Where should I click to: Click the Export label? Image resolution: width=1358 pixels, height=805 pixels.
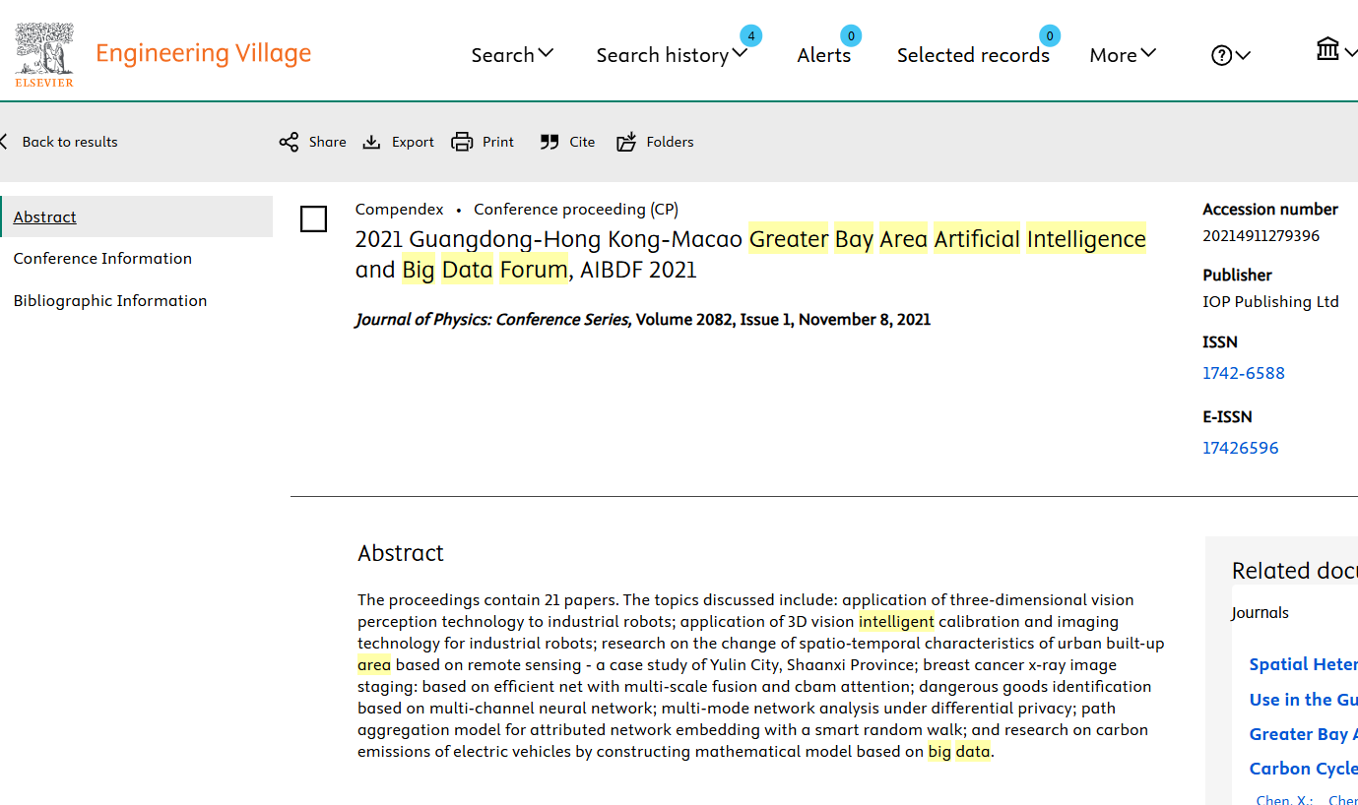413,142
